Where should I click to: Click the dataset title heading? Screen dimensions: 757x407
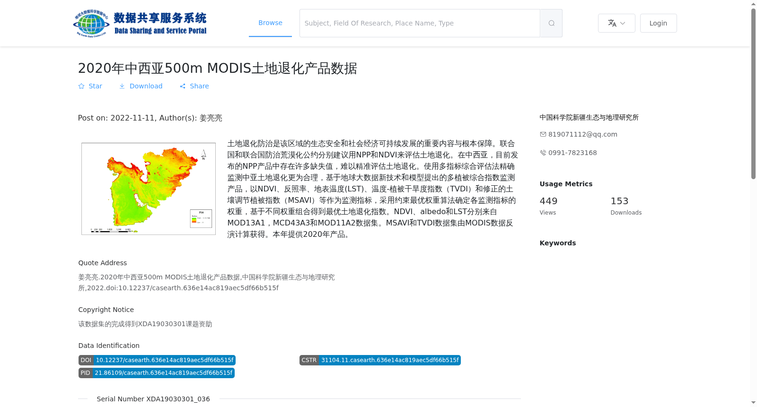click(218, 69)
